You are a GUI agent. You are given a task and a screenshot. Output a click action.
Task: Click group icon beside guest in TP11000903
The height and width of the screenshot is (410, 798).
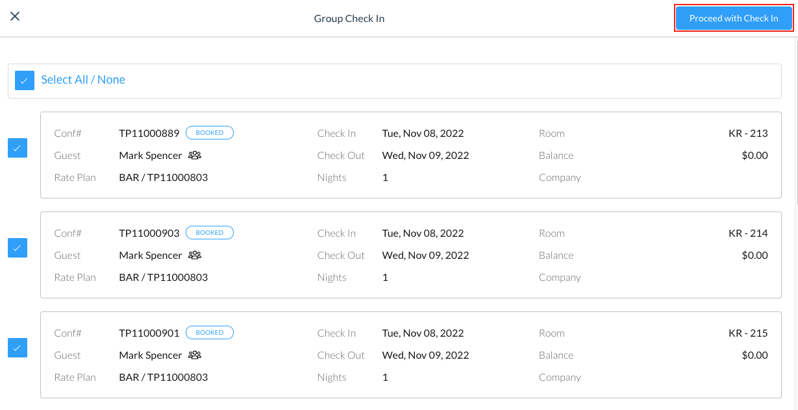tap(195, 256)
